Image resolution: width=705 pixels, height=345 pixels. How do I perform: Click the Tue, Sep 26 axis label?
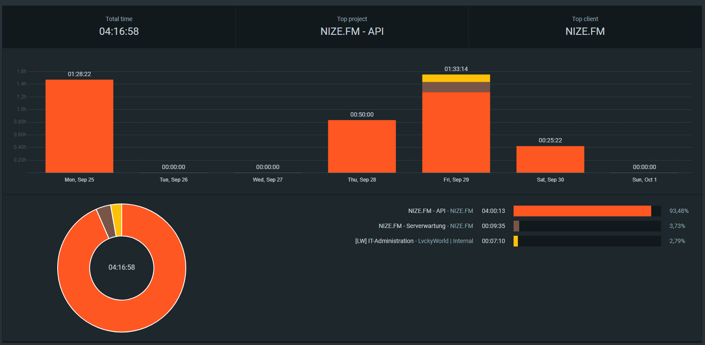(173, 180)
